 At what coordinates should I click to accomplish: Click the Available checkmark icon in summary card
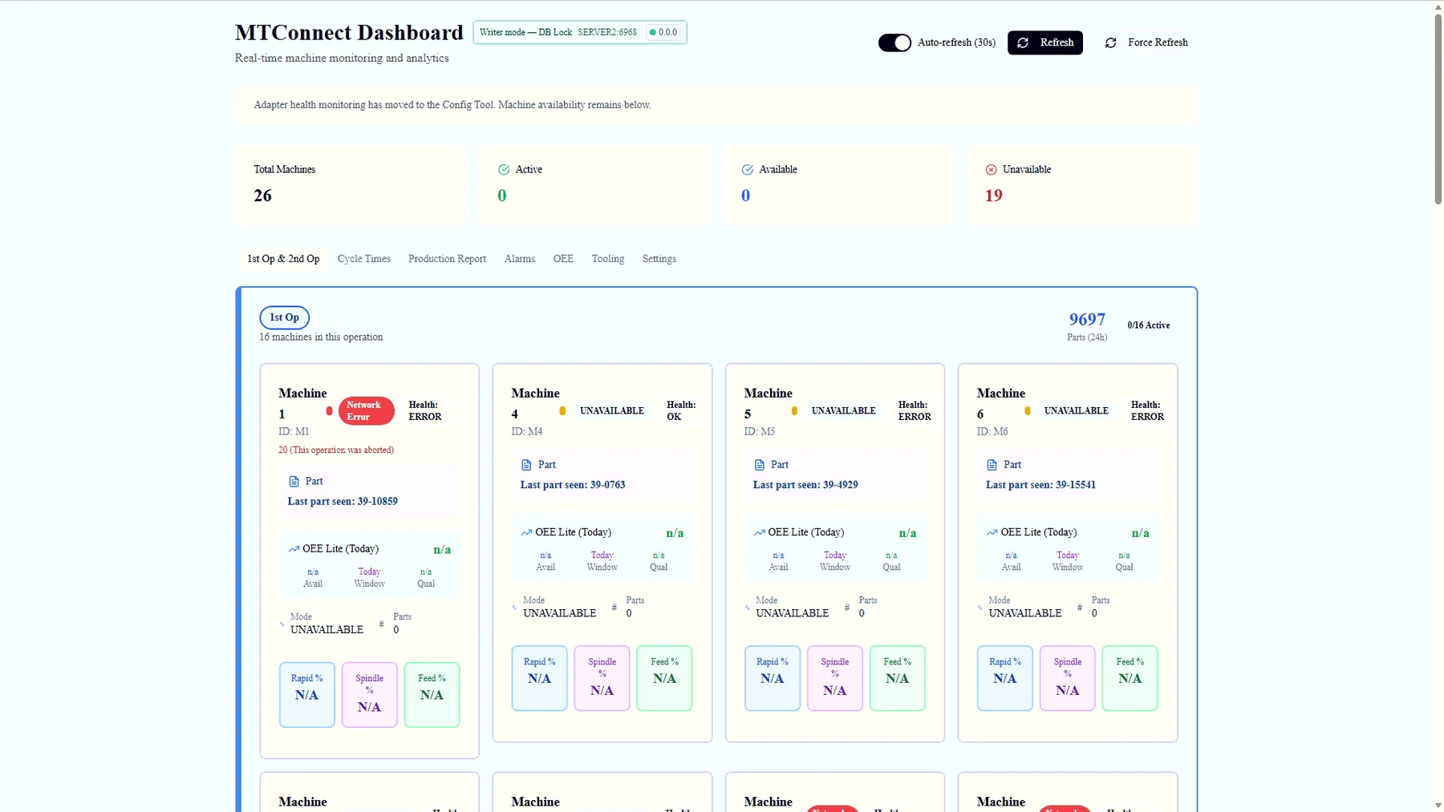[x=748, y=169]
